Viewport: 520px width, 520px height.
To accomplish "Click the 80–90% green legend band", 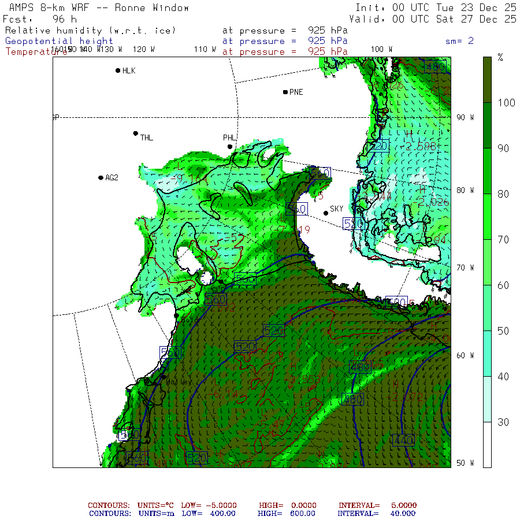I will pos(487,171).
